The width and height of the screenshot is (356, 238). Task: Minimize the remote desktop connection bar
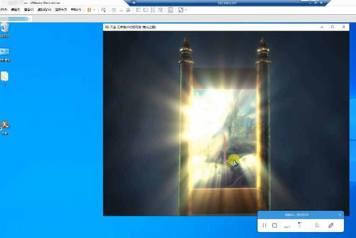310,3
